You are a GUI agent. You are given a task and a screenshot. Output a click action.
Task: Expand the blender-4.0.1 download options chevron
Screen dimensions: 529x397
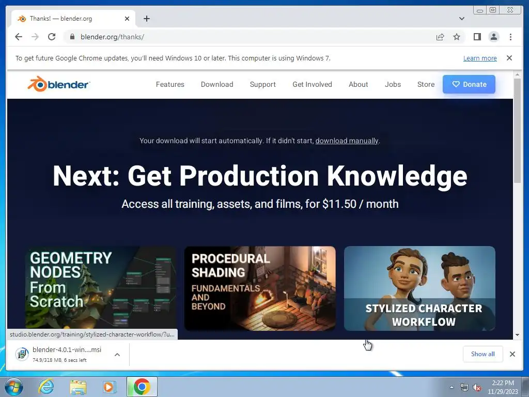click(x=117, y=355)
